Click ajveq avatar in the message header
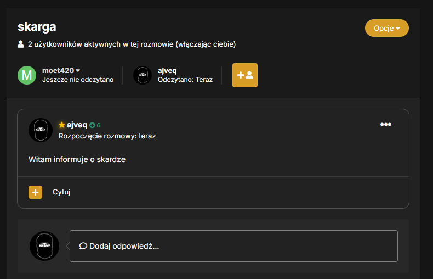 [x=41, y=130]
